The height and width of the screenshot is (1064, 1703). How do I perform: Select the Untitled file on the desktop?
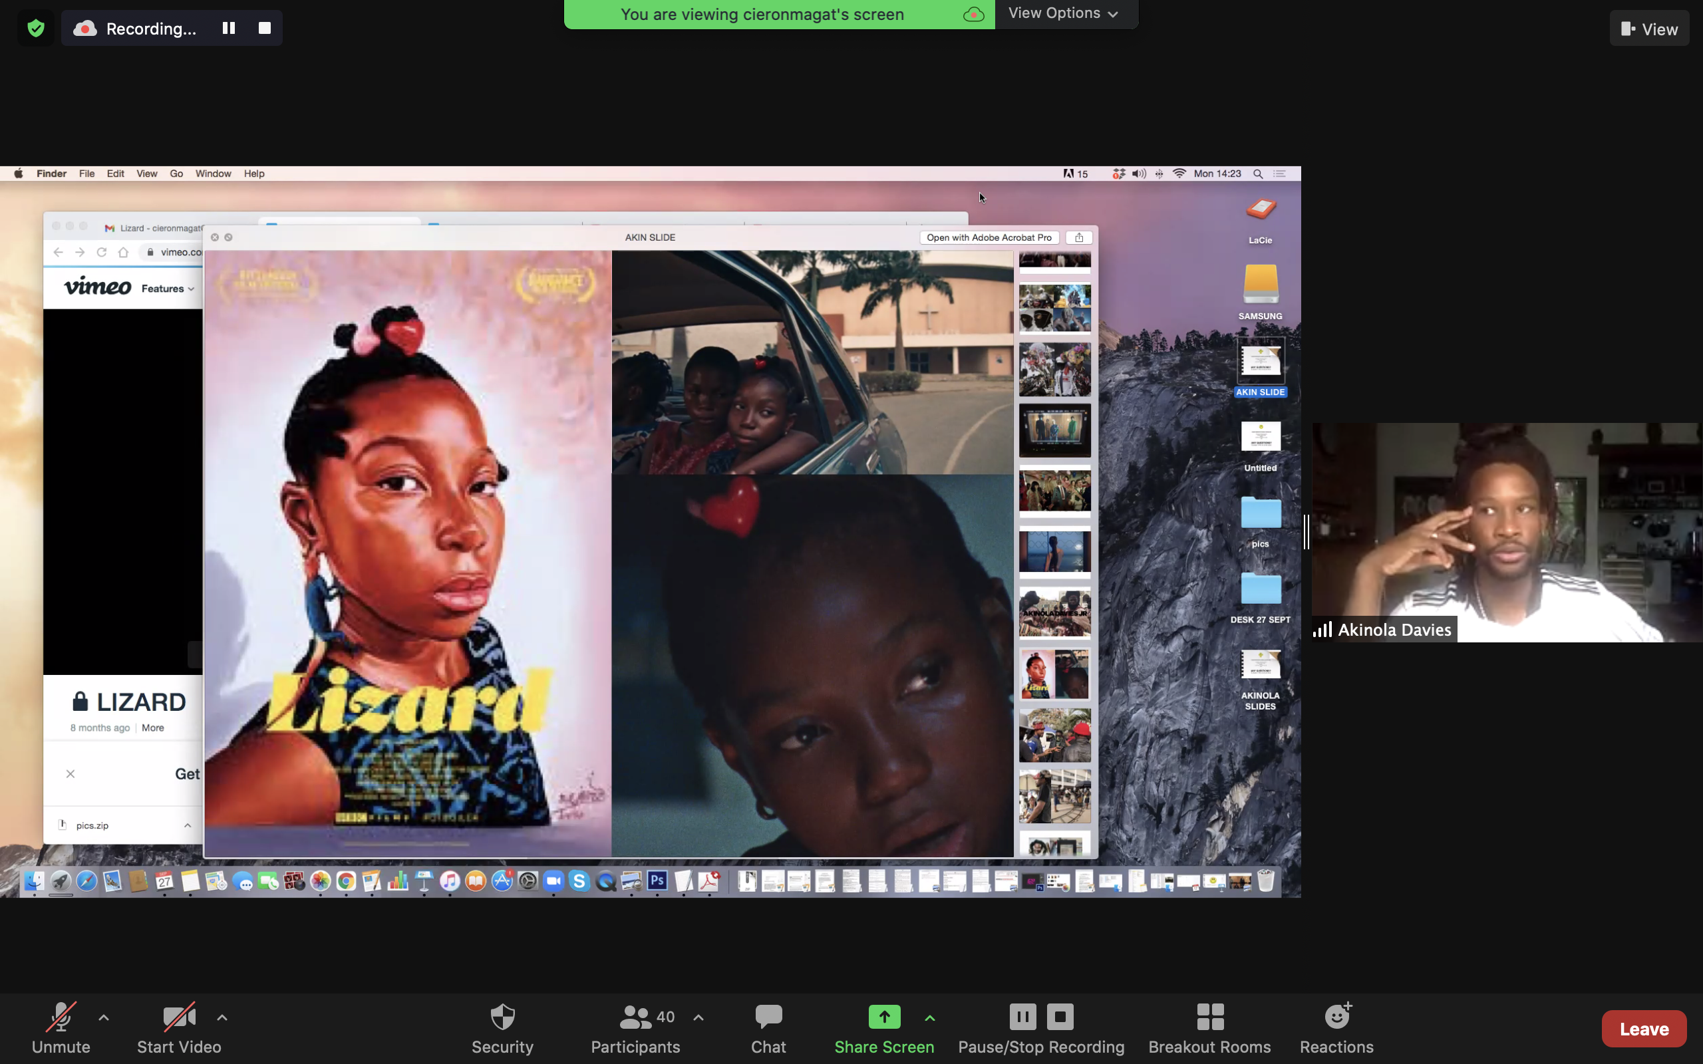coord(1261,446)
